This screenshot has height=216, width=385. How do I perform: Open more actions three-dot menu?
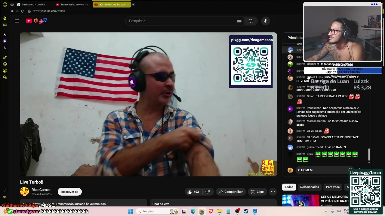[x=273, y=192]
